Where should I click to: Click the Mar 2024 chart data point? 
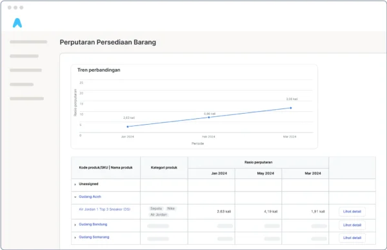[291, 108]
